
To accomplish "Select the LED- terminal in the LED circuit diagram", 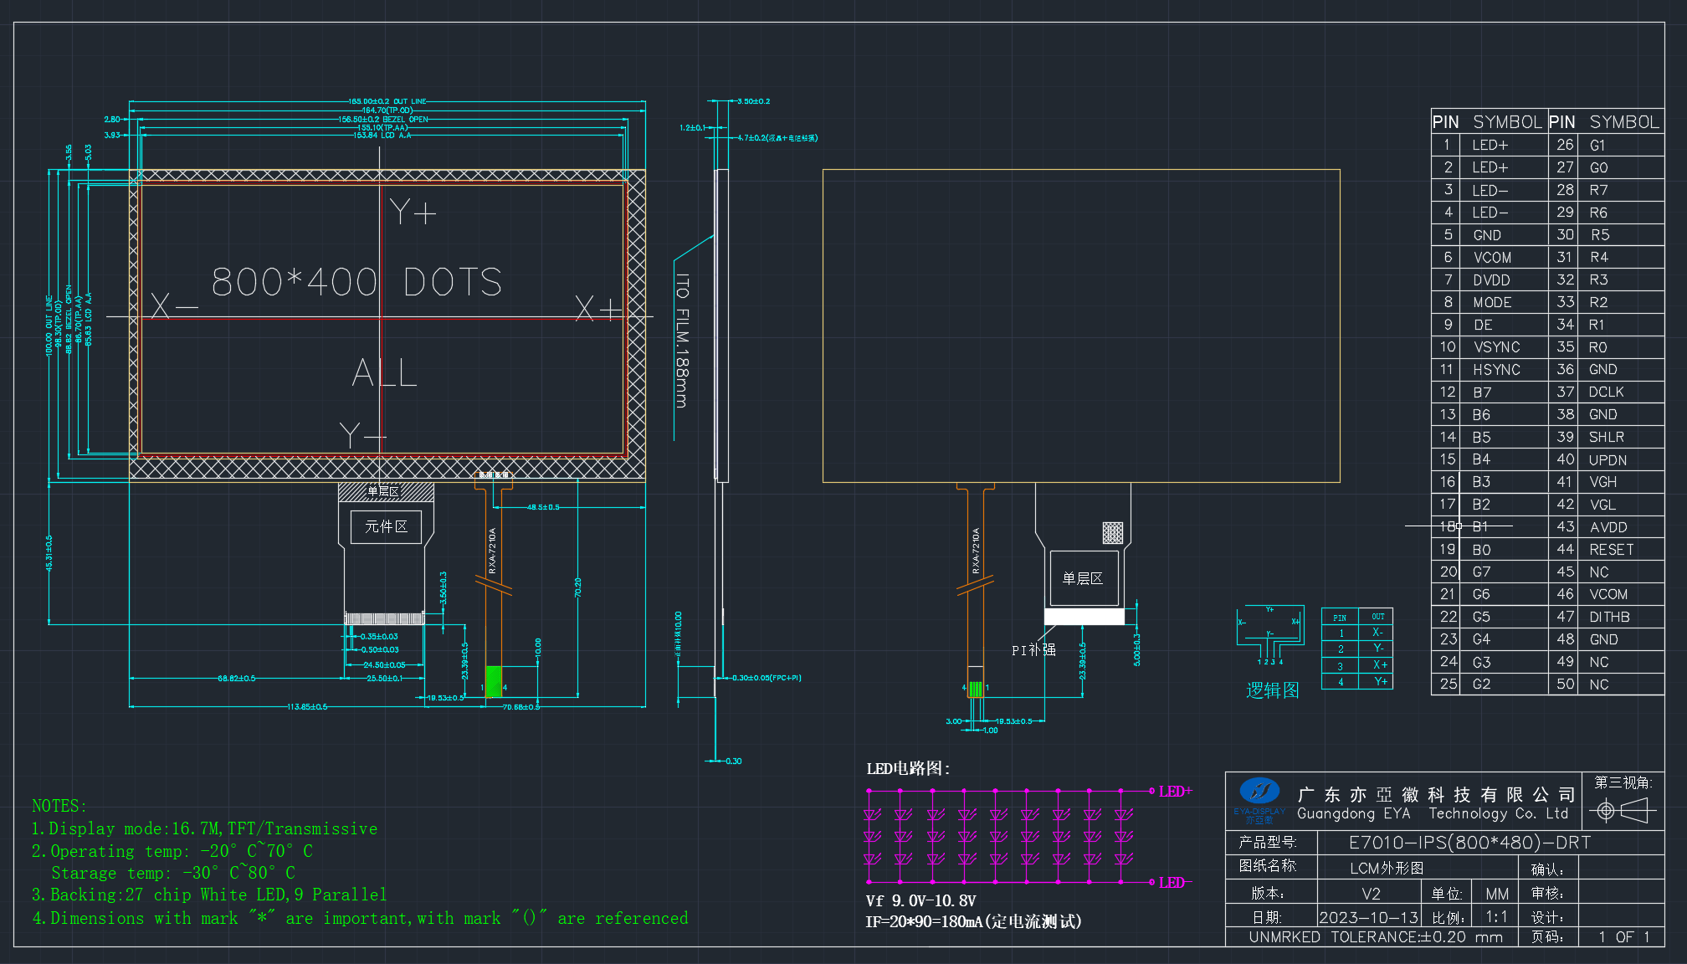I will pos(1175,883).
